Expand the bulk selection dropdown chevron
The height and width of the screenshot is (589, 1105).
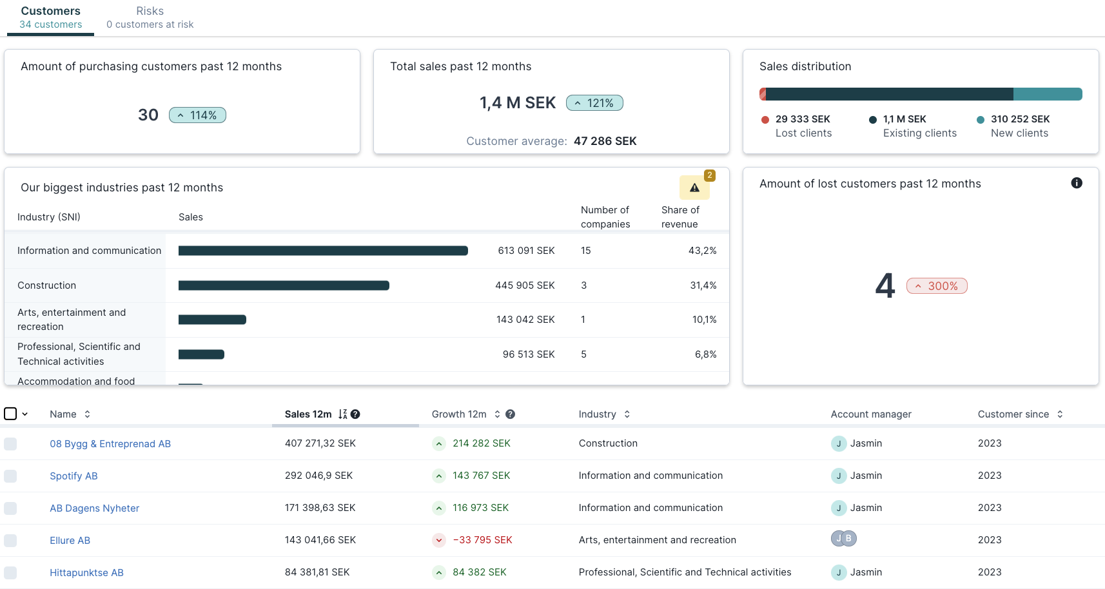[24, 414]
